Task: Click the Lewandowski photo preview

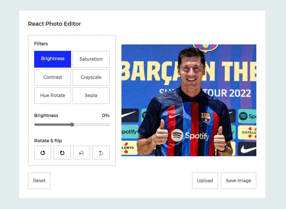Action: [x=189, y=100]
